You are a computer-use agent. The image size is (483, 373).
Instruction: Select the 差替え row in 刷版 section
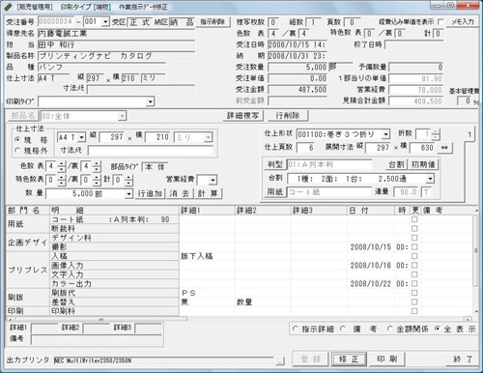pyautogui.click(x=114, y=302)
